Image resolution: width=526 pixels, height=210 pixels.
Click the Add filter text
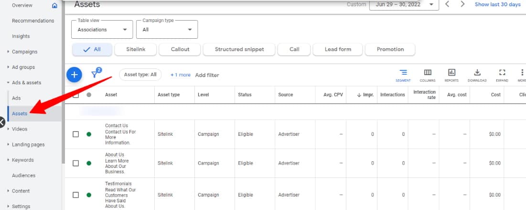coord(207,75)
